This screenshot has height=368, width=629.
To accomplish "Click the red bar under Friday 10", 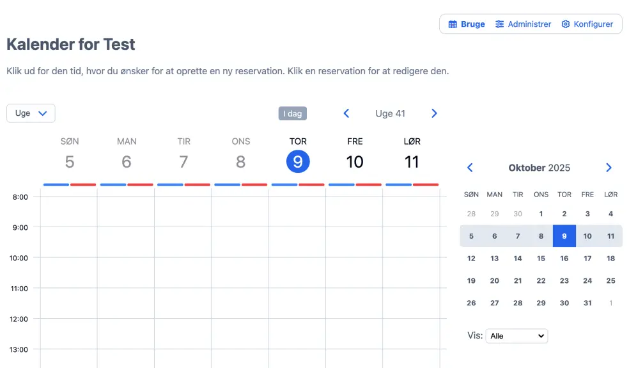I will pyautogui.click(x=368, y=184).
